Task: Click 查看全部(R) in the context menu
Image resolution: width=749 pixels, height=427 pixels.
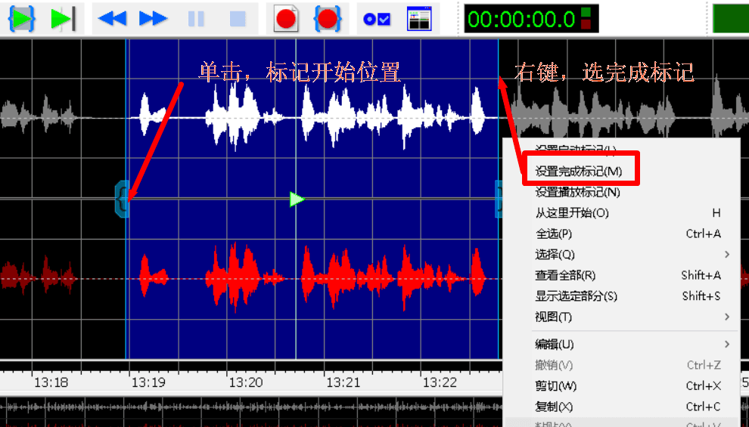Action: pyautogui.click(x=565, y=275)
